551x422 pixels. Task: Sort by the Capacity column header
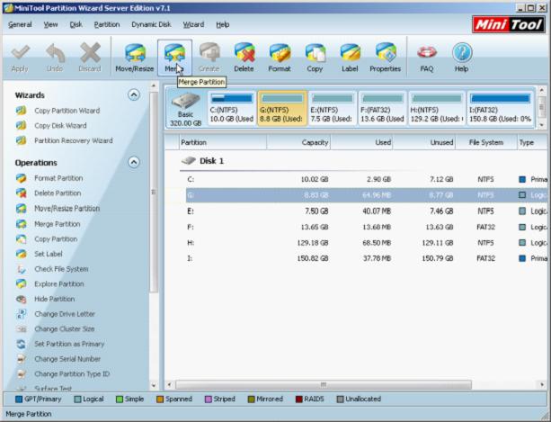(x=298, y=142)
